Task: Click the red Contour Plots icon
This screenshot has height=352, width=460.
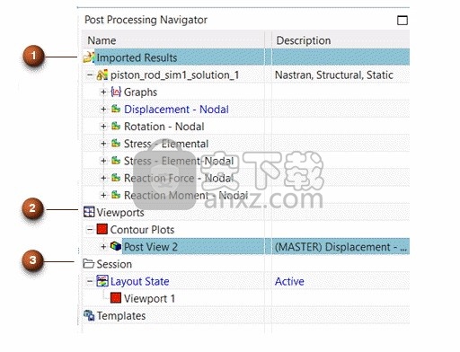Action: tap(102, 229)
